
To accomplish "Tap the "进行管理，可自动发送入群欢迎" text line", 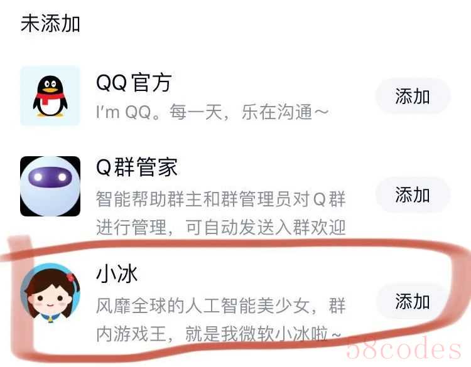I will [221, 227].
